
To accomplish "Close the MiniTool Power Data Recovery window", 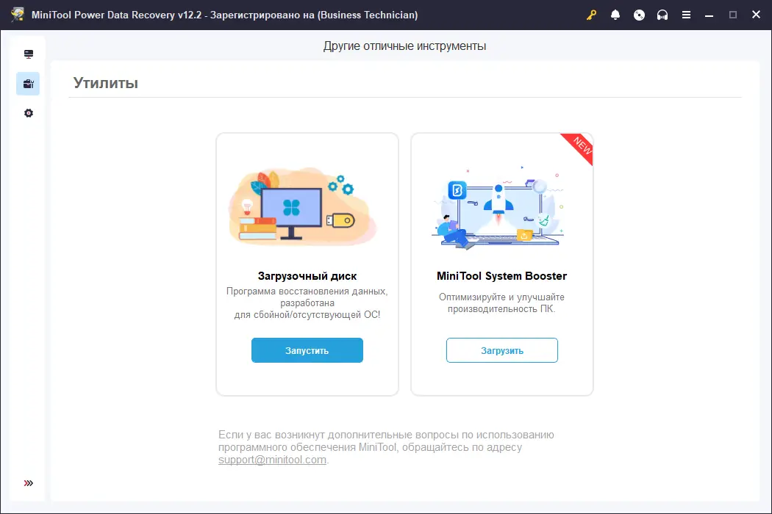I will point(757,15).
